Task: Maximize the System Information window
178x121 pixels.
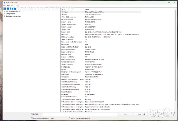Action: [x=169, y=3]
